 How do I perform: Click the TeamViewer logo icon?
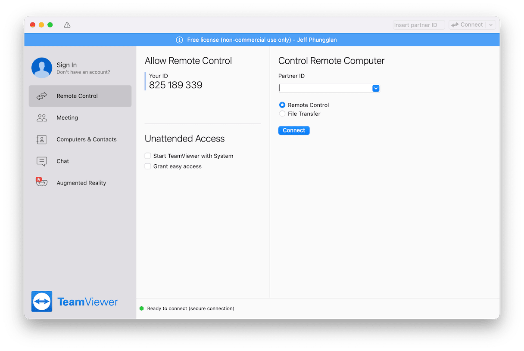[42, 302]
